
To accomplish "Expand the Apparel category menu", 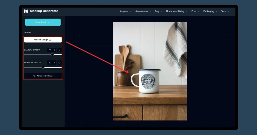I will click(125, 11).
